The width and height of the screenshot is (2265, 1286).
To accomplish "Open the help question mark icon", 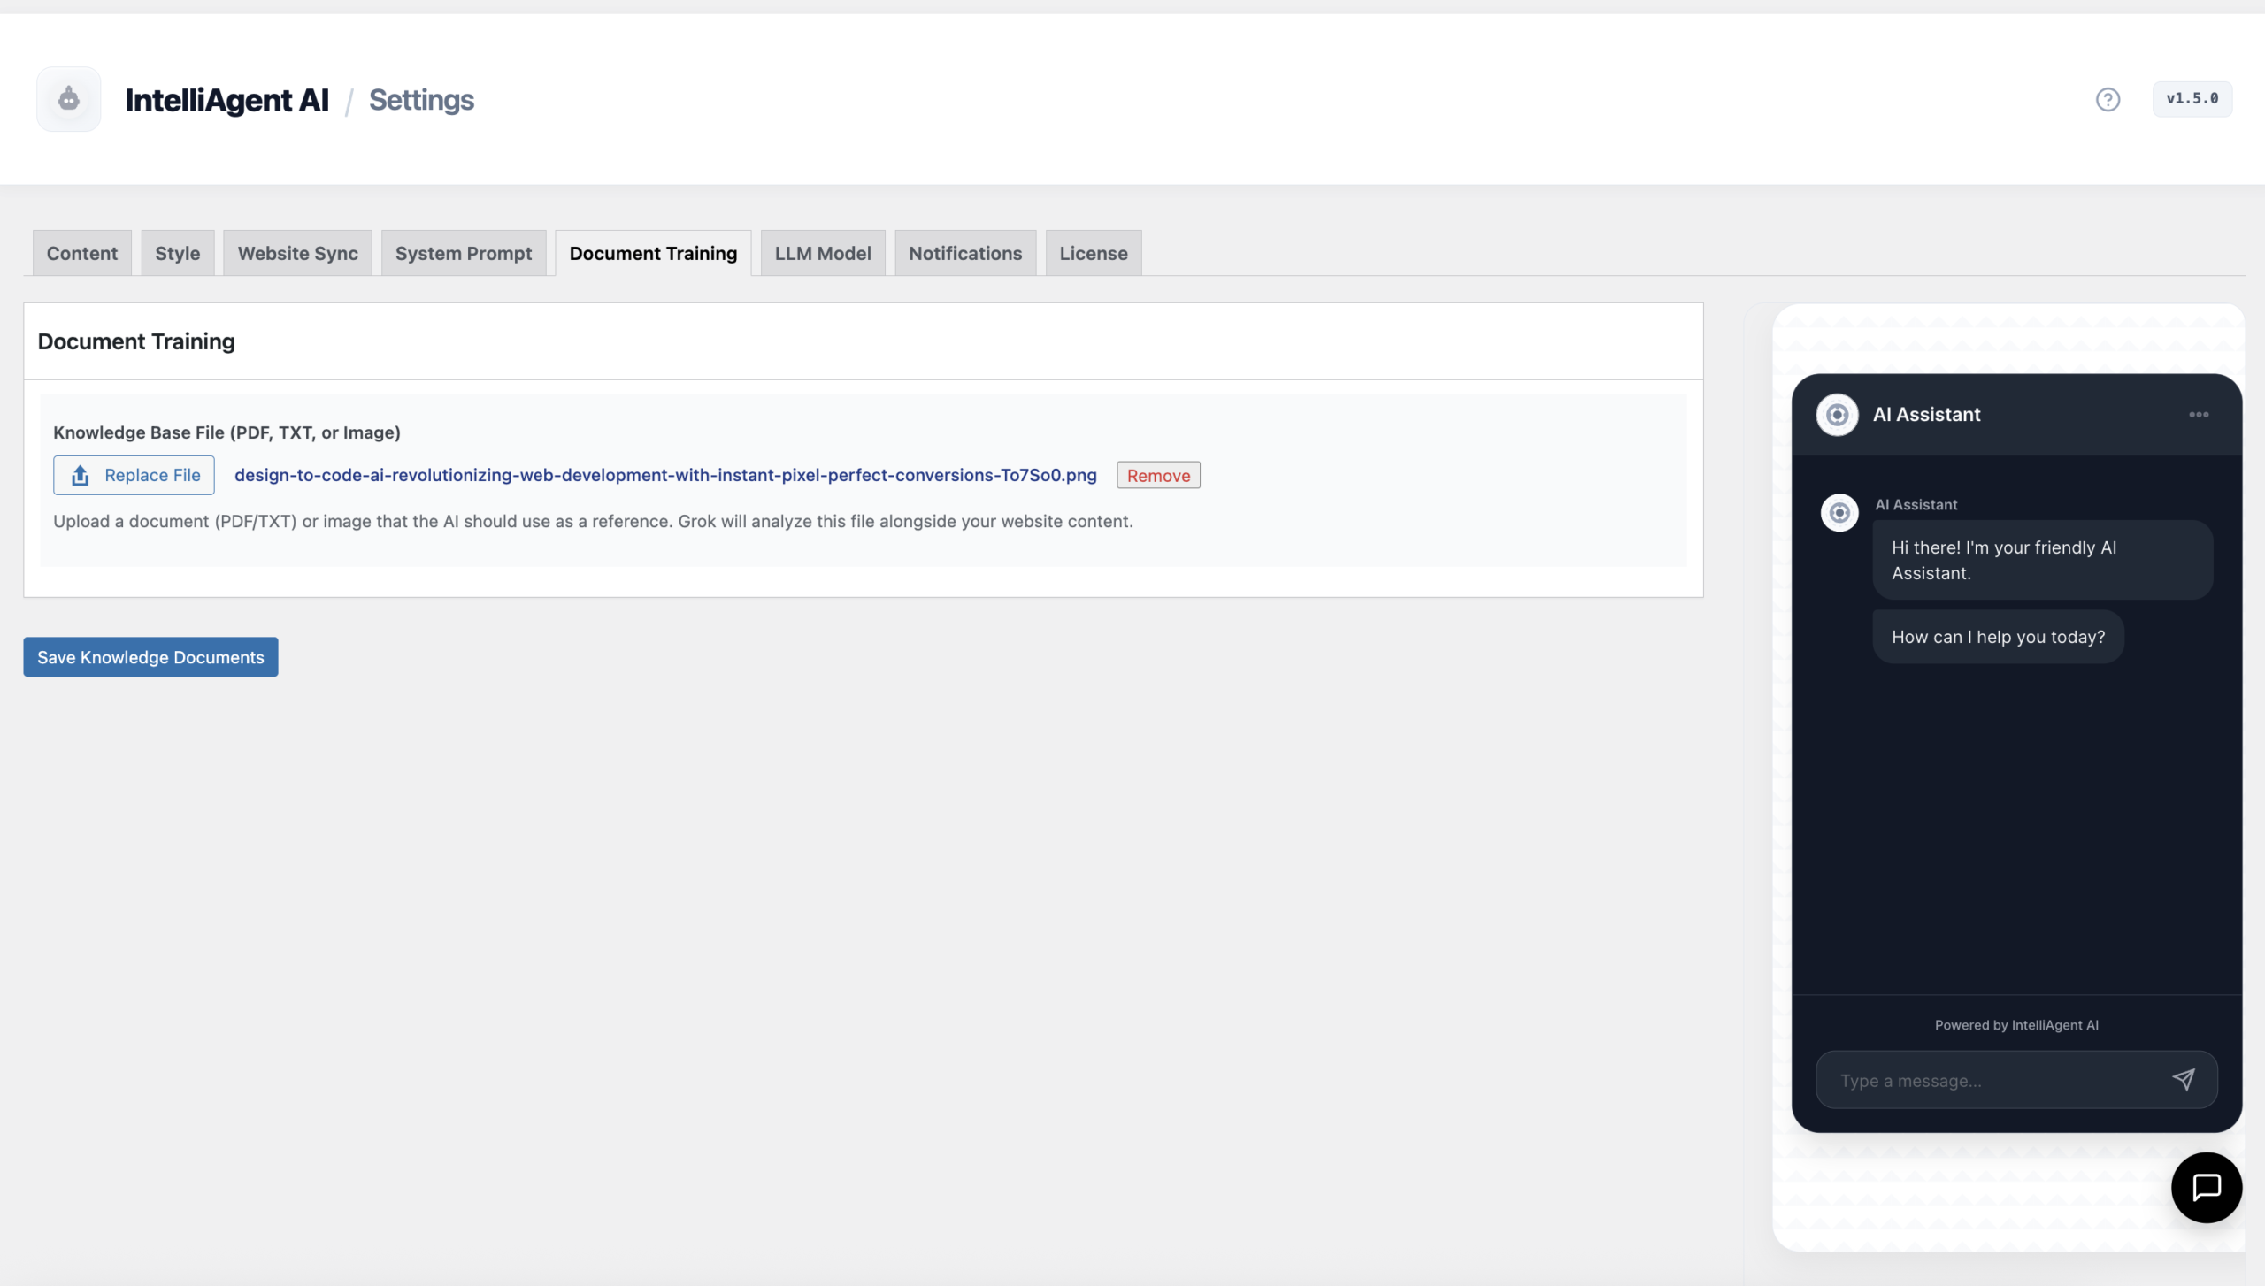I will [x=2108, y=99].
